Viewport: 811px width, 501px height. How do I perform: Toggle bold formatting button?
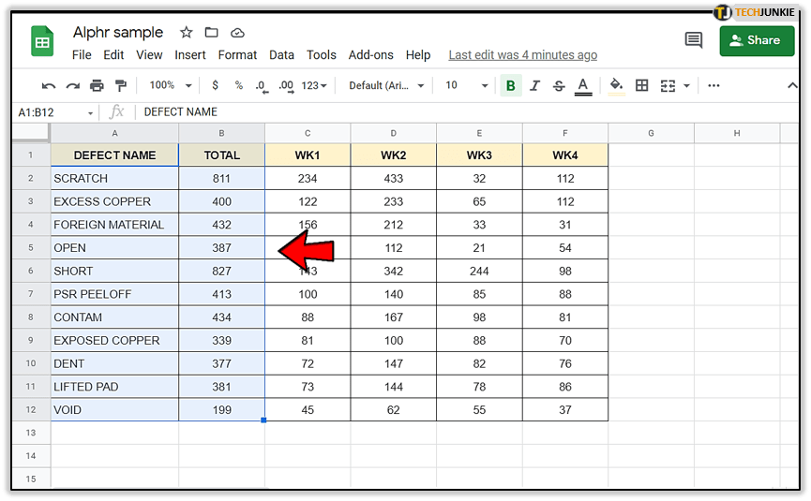[511, 85]
